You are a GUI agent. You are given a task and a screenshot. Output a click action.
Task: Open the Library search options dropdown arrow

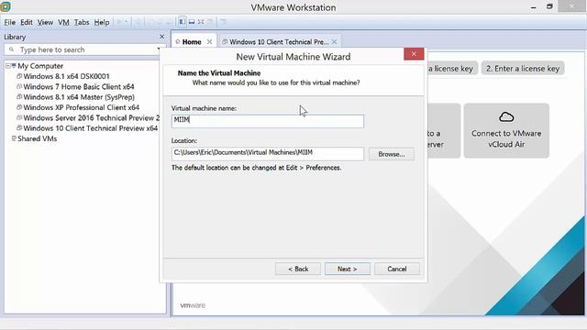pos(159,49)
